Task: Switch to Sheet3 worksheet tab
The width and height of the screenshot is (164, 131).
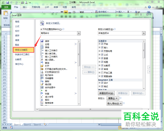Action: click(37, 124)
